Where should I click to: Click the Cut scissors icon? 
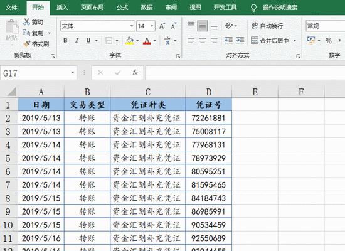[26, 22]
